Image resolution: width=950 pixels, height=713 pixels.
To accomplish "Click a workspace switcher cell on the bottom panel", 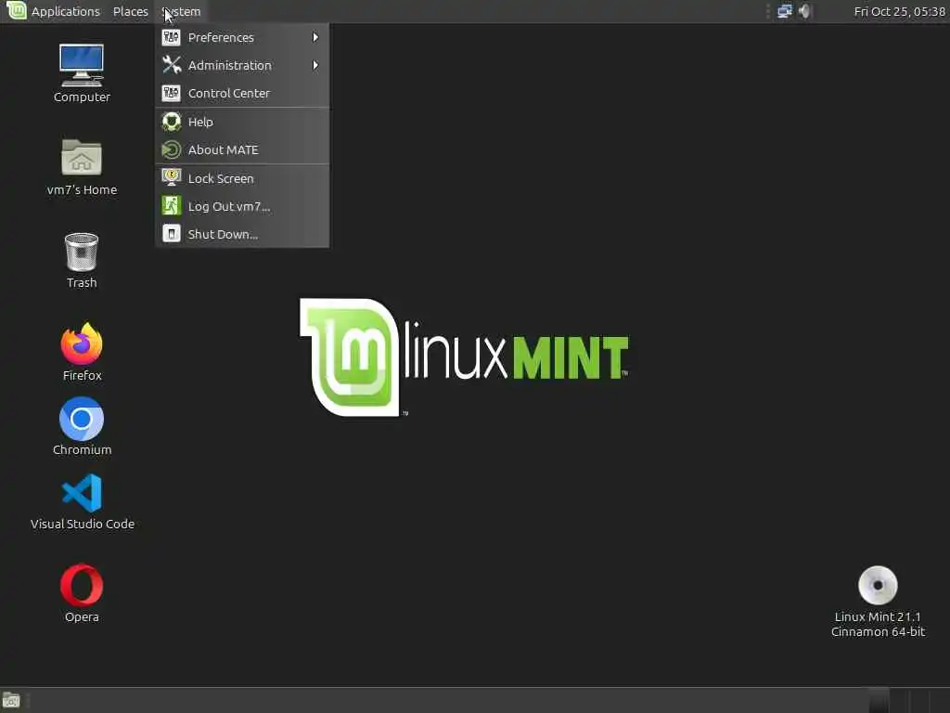I will coord(878,700).
